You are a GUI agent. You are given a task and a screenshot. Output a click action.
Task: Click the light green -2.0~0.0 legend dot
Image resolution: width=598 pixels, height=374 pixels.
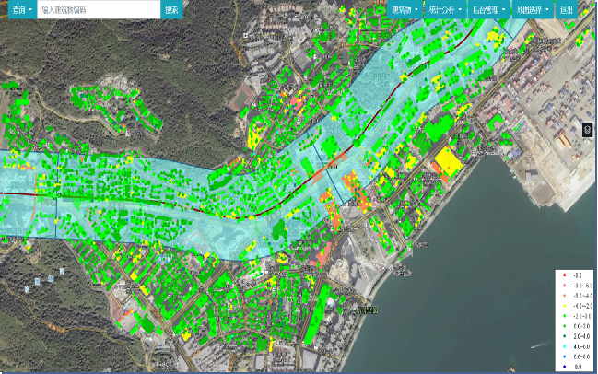pos(563,315)
